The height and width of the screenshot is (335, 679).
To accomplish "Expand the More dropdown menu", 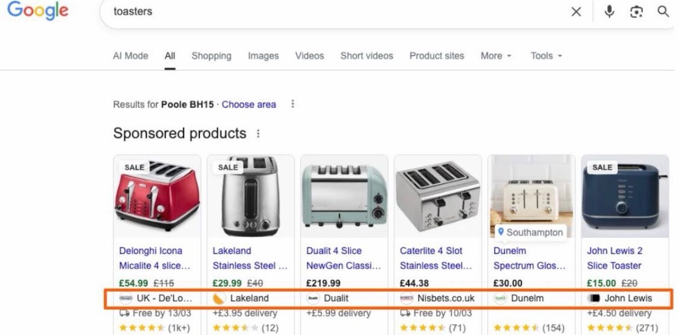I will [495, 56].
